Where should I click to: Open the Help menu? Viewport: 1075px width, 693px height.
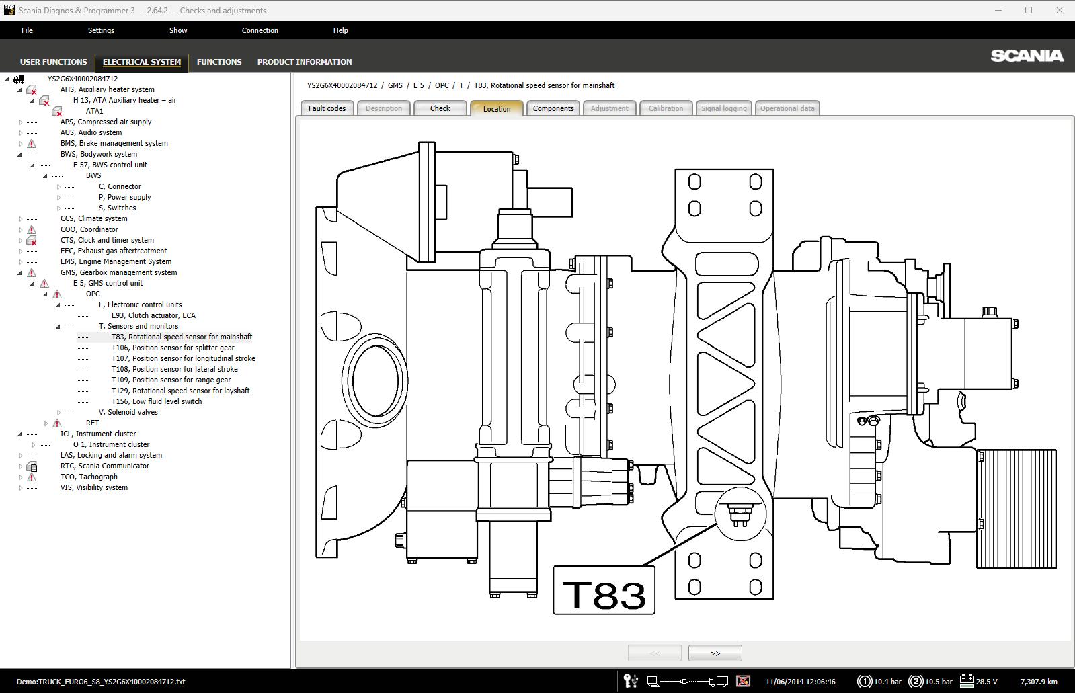coord(341,30)
